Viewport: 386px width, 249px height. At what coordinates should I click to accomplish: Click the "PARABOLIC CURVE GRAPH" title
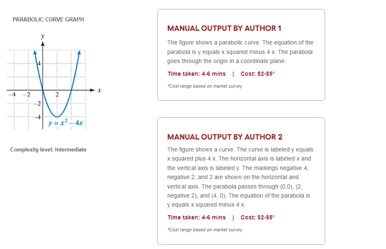coord(48,19)
